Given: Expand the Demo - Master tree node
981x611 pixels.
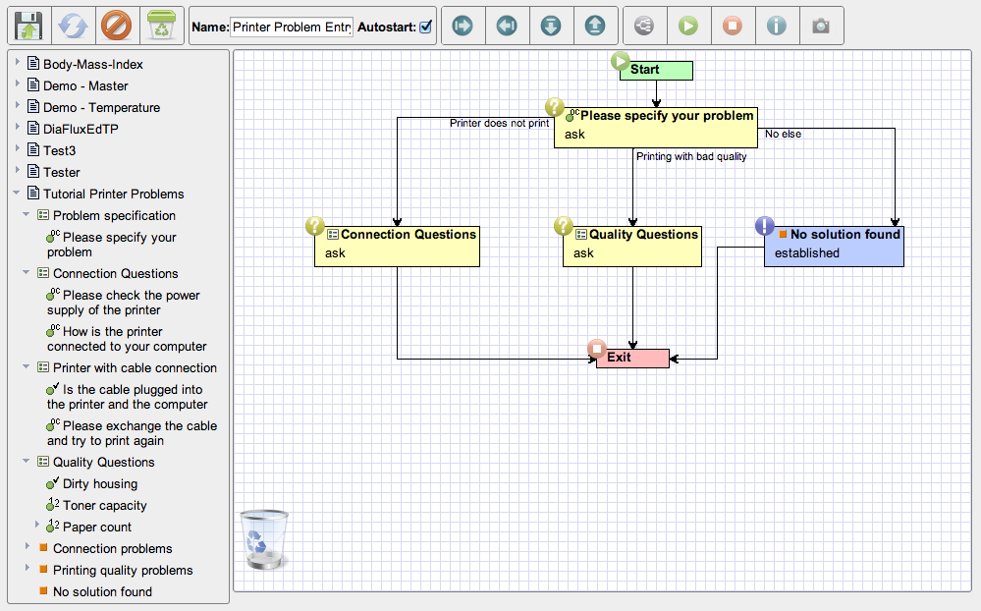Looking at the screenshot, I should [x=18, y=83].
